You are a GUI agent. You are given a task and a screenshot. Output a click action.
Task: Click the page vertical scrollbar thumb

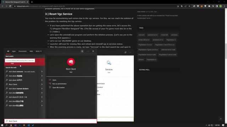pyautogui.click(x=226, y=51)
